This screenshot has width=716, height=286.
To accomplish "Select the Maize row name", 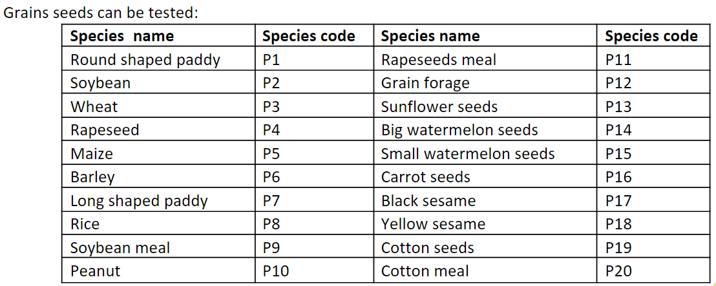I will [x=159, y=153].
